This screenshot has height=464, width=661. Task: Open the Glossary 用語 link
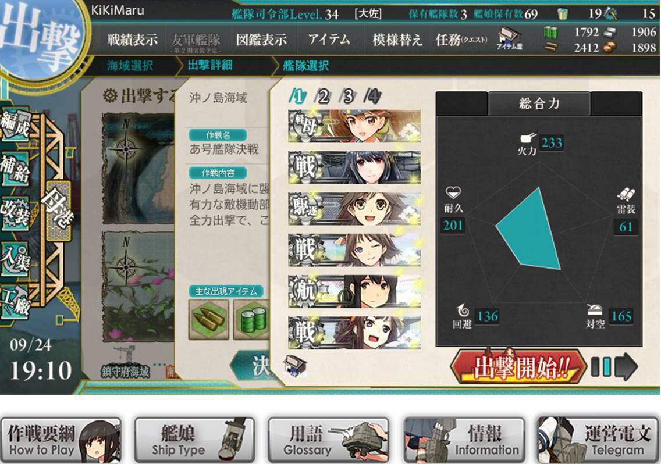tap(328, 440)
